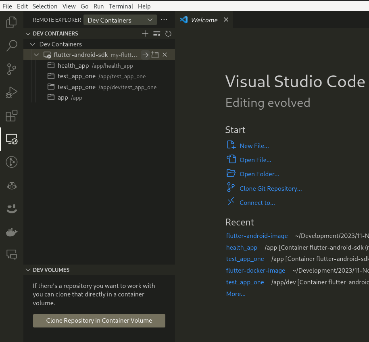Open recent health_app container folder
This screenshot has width=369, height=342.
[242, 248]
